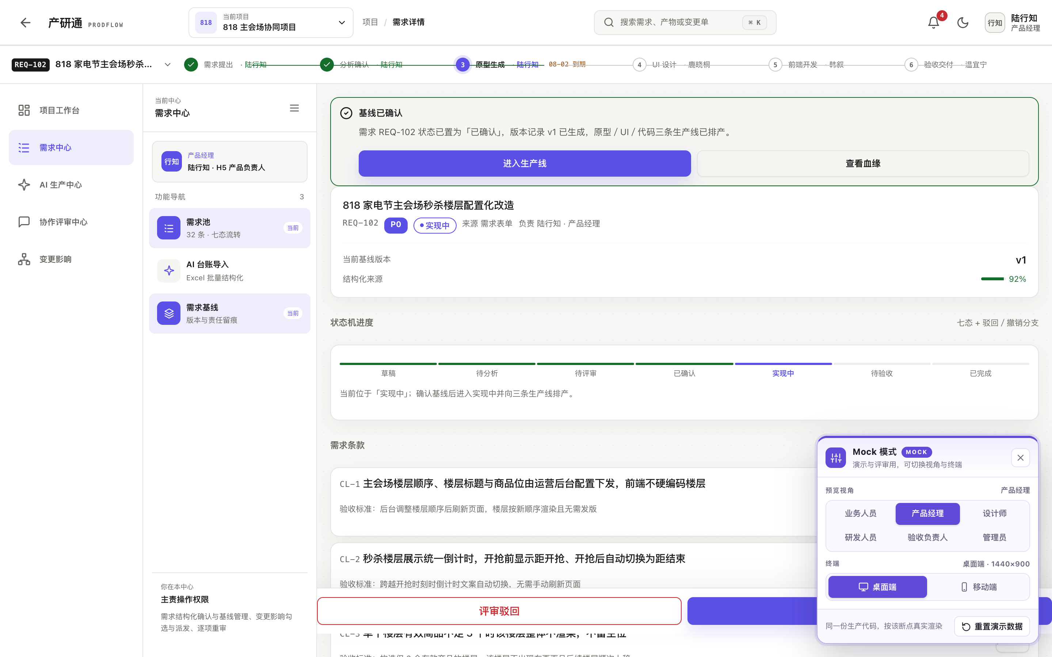Open the notifications bell
Viewport: 1052px width, 657px height.
click(933, 23)
